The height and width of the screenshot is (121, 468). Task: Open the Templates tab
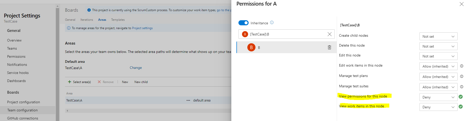[x=118, y=20]
